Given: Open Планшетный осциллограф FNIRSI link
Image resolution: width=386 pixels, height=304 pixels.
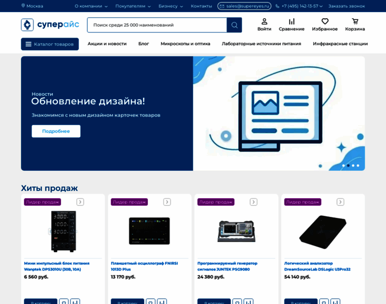Looking at the screenshot, I should pyautogui.click(x=144, y=266).
